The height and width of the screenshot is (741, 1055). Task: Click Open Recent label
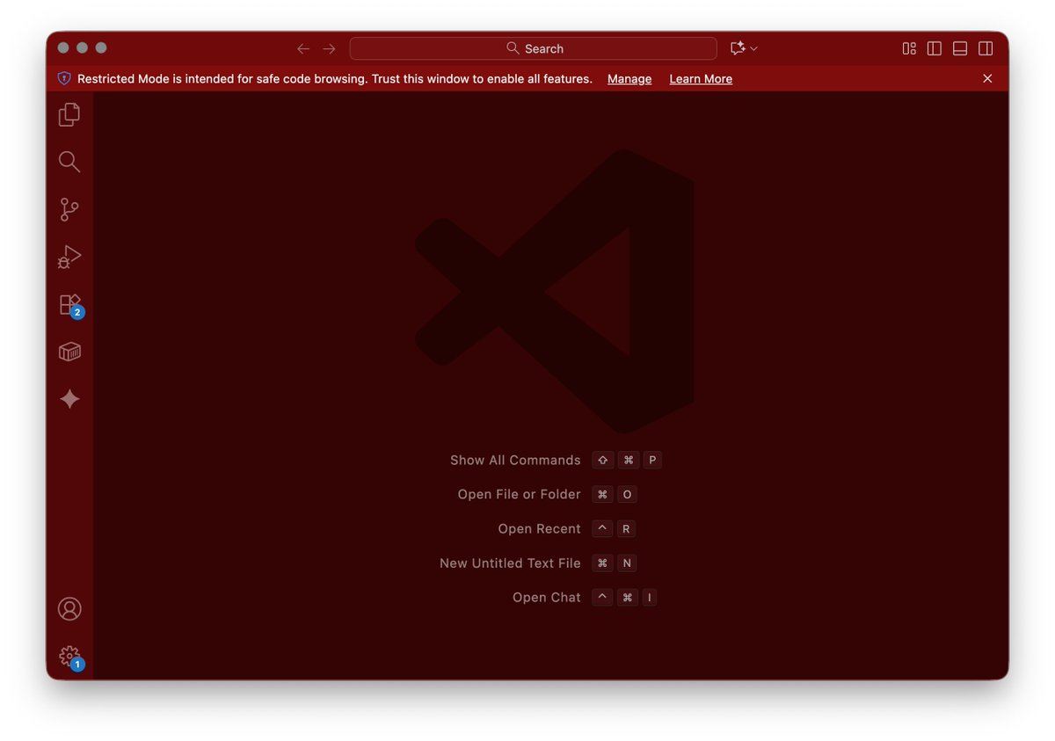[539, 528]
